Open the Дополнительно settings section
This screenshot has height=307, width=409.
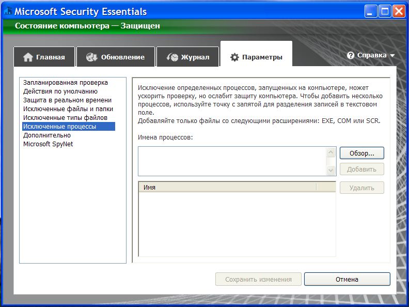47,135
